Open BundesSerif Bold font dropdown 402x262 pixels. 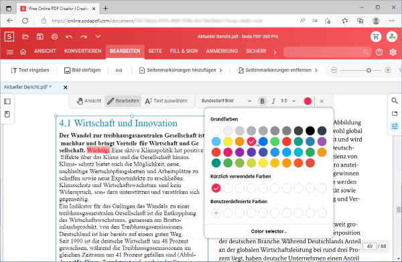point(226,101)
